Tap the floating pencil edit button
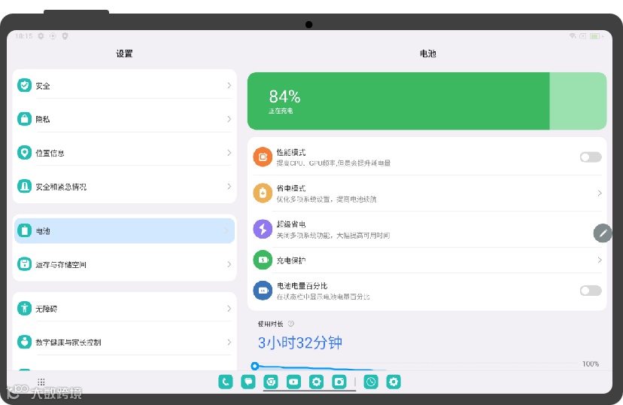 pyautogui.click(x=603, y=233)
